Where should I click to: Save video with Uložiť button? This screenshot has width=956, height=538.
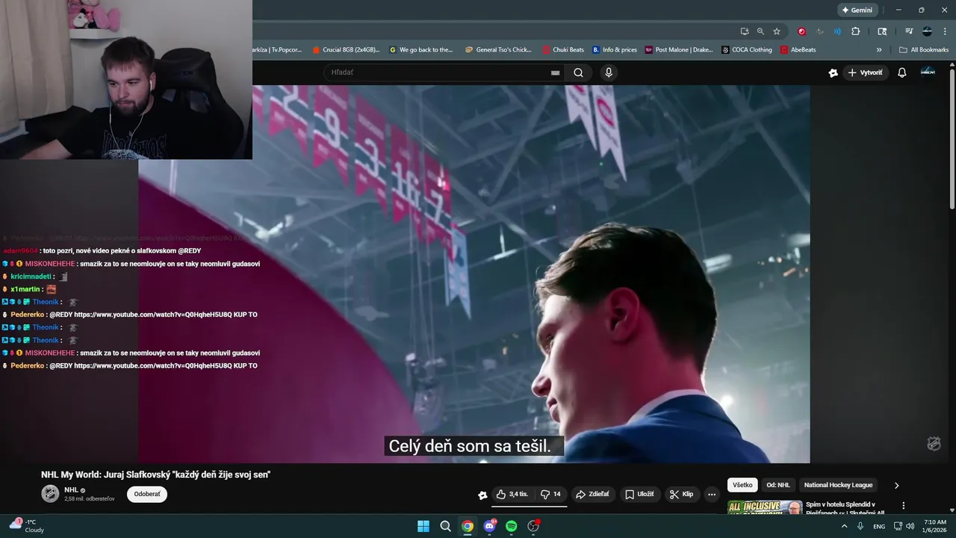[639, 494]
